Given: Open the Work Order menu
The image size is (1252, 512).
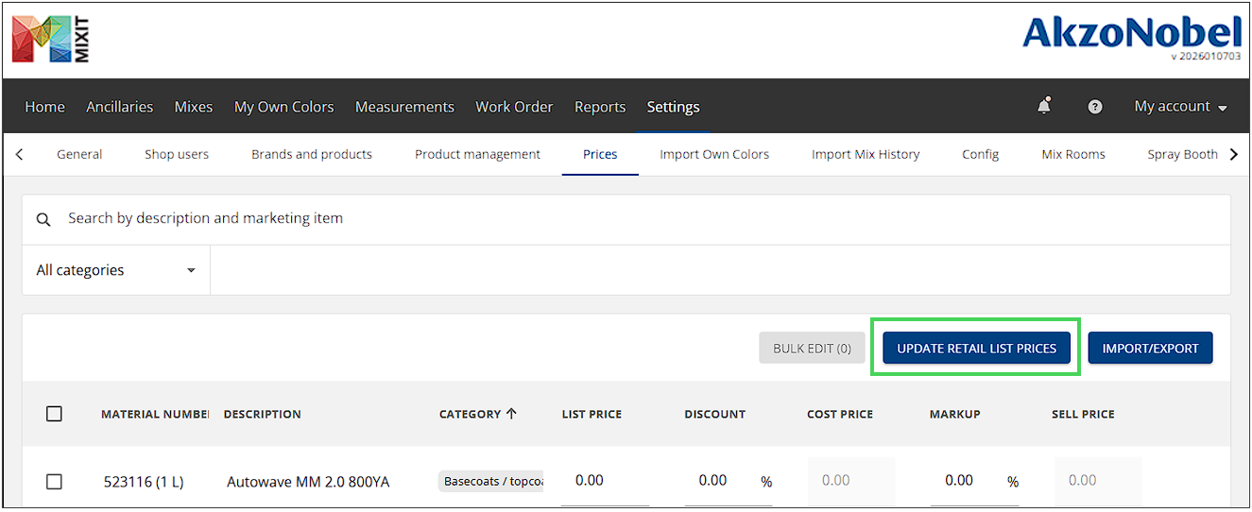Looking at the screenshot, I should (x=514, y=107).
